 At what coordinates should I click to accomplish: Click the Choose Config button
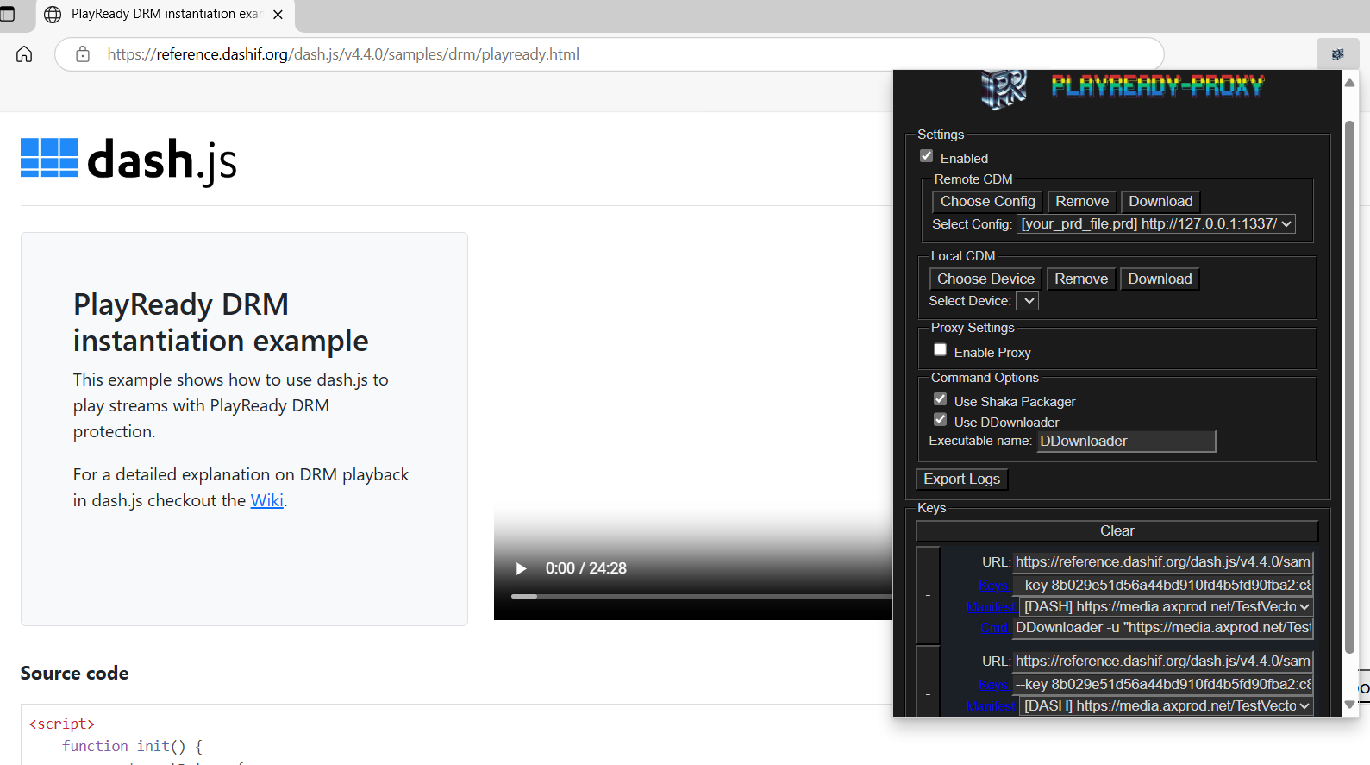click(x=988, y=202)
